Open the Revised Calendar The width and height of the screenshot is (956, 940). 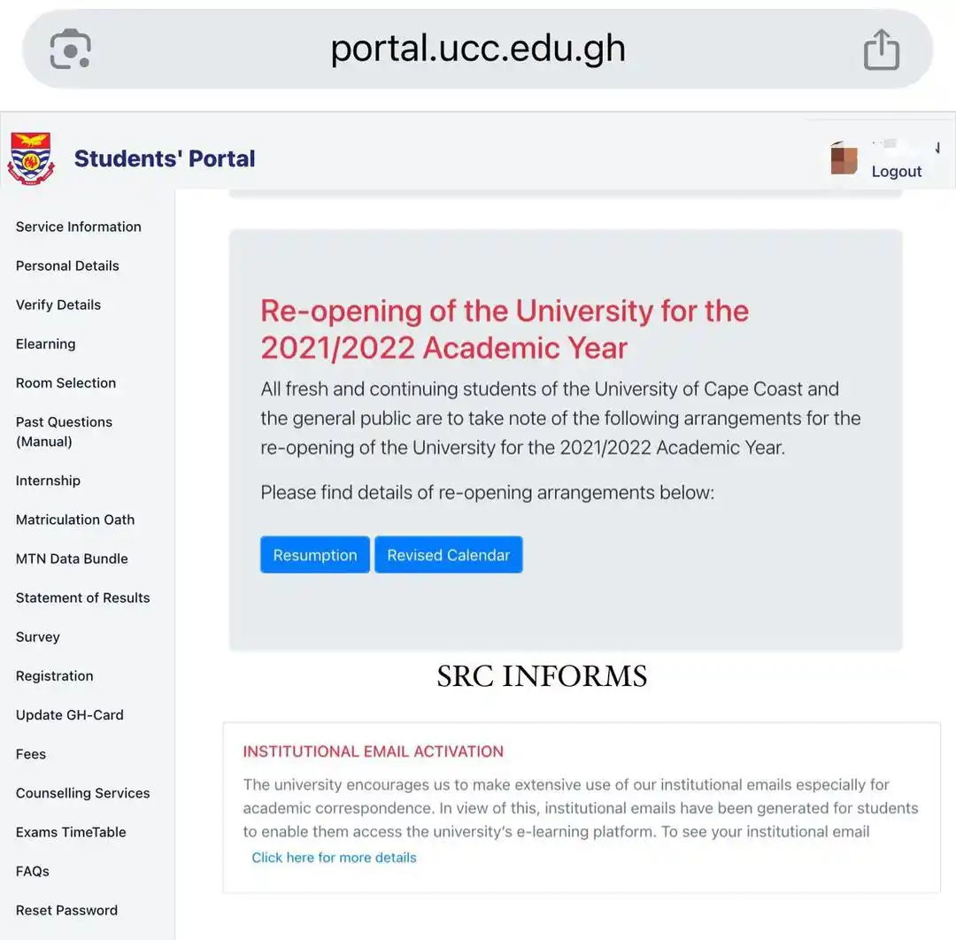(448, 554)
